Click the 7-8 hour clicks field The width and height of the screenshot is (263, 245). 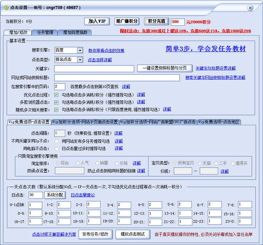coord(245,204)
